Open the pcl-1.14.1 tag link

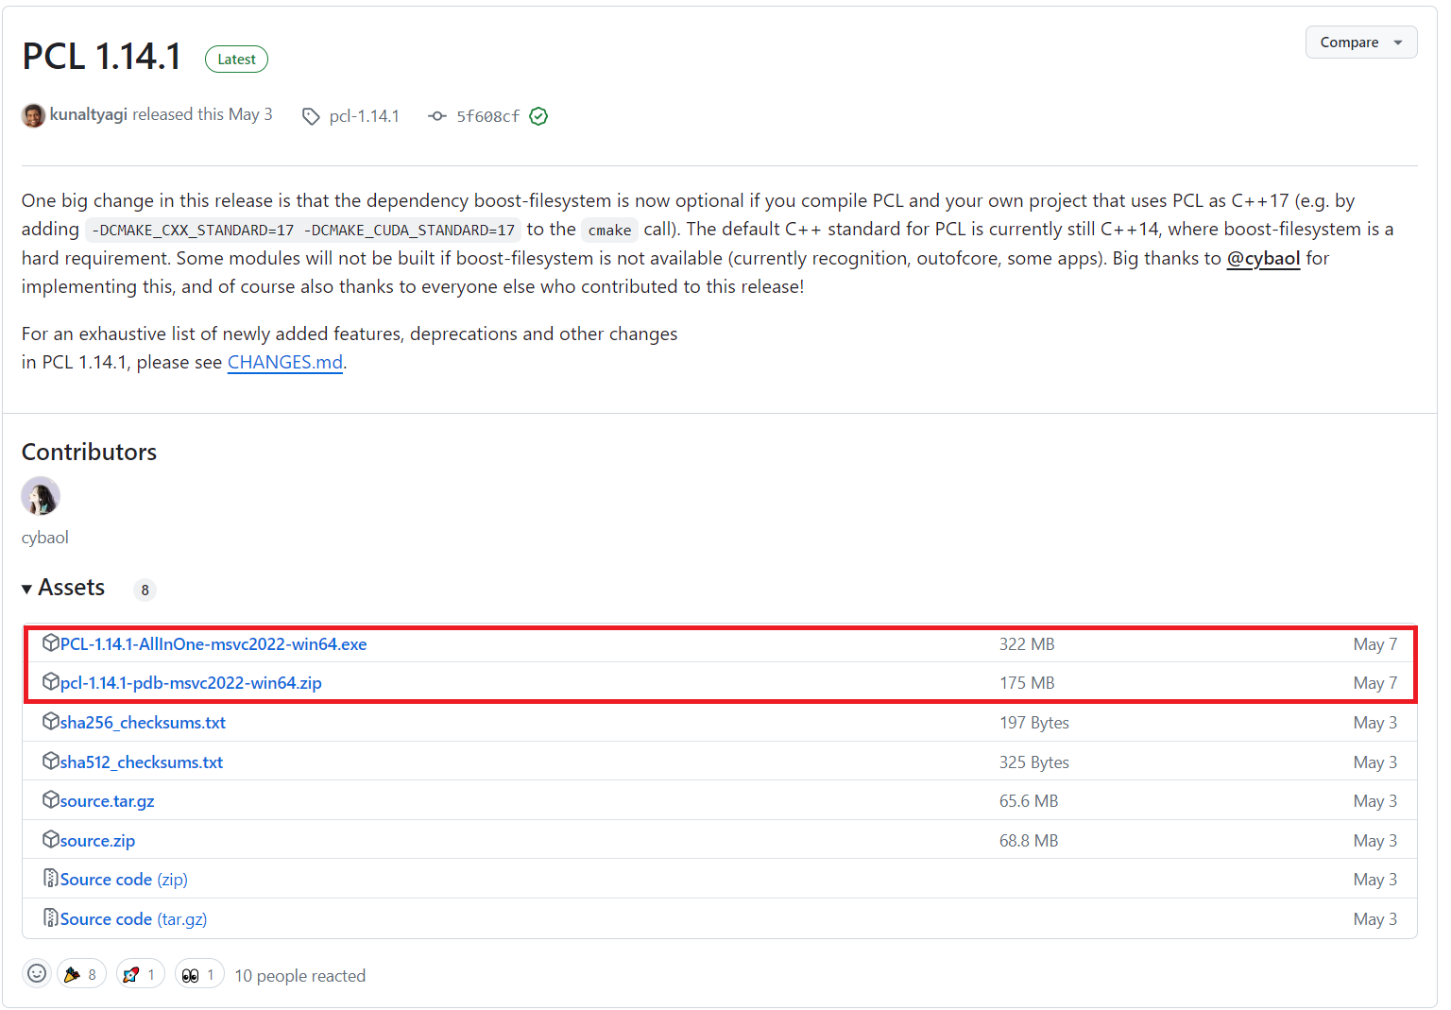[364, 116]
